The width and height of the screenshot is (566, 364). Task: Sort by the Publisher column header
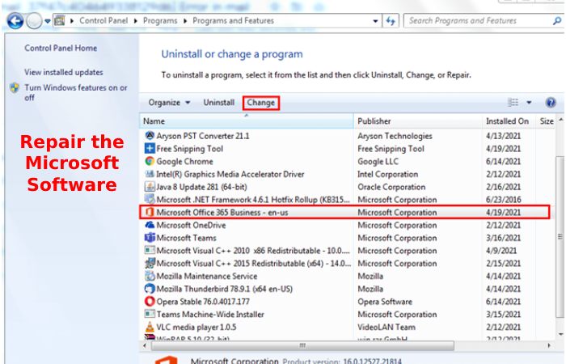point(418,121)
